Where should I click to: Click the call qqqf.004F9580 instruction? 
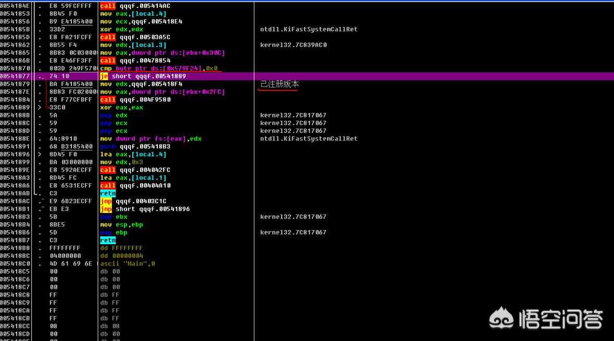[135, 100]
